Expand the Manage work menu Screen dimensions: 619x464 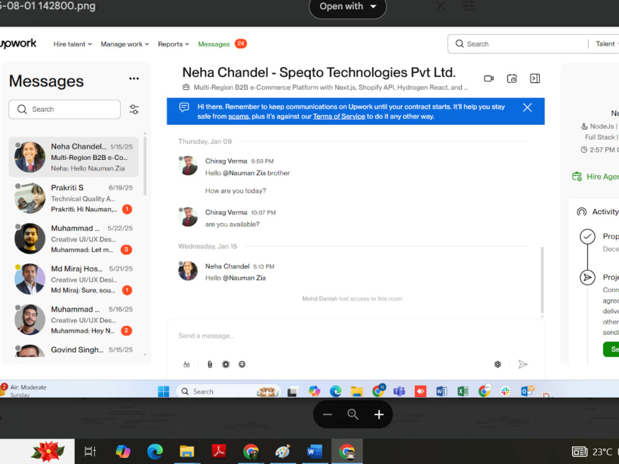tap(125, 44)
